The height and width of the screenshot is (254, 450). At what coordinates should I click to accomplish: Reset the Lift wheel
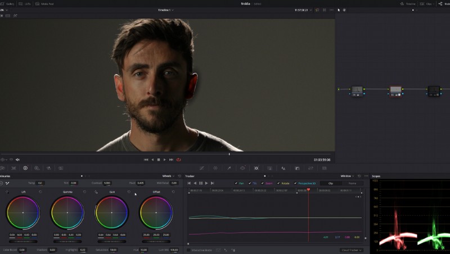click(x=40, y=192)
